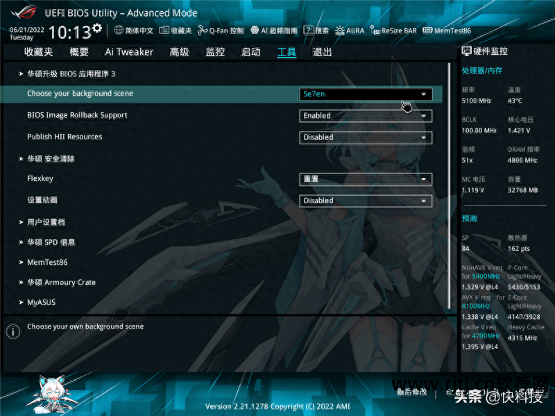Click the 10:13 clock display

70,33
